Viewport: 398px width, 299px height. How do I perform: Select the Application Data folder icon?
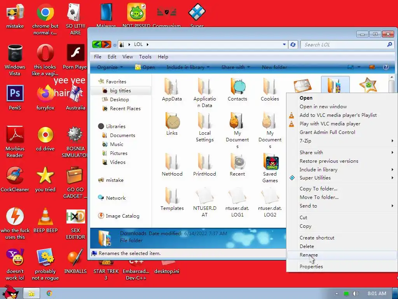pyautogui.click(x=204, y=86)
